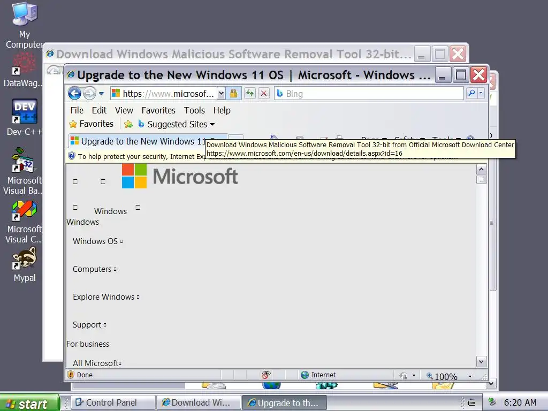Screen dimensions: 548x411
Task: Click the shield icon beside Done
Action: pos(71,375)
